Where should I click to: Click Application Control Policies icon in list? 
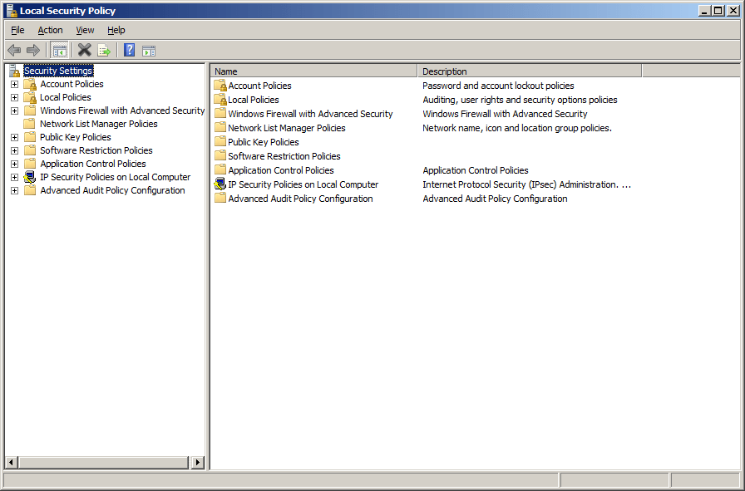click(x=220, y=170)
